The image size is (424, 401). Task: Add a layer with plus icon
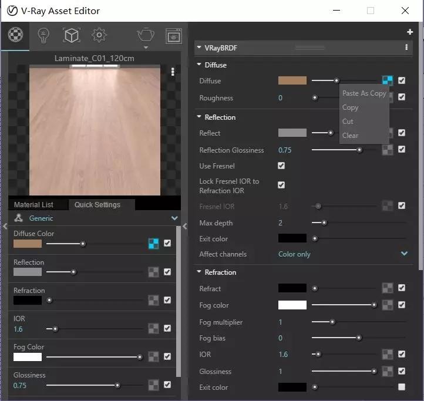coord(410,32)
